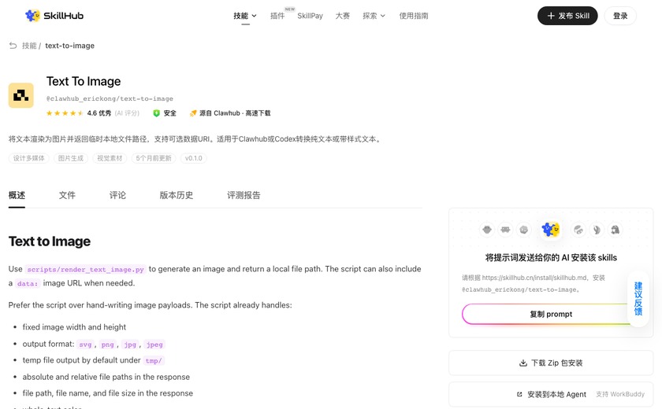The height and width of the screenshot is (409, 662).
Task: Click the 'fixed image width and height' bullet
Action: tap(74, 327)
